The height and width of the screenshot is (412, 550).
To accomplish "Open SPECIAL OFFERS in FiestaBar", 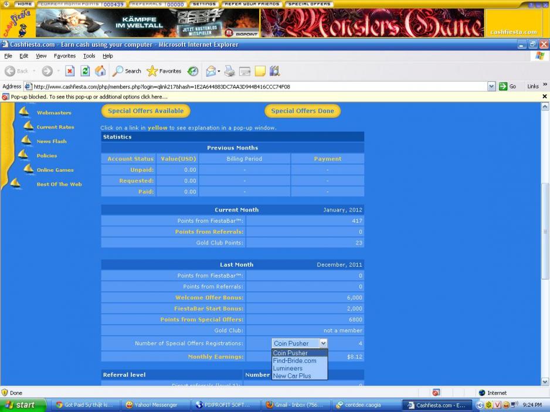I will tap(309, 4).
